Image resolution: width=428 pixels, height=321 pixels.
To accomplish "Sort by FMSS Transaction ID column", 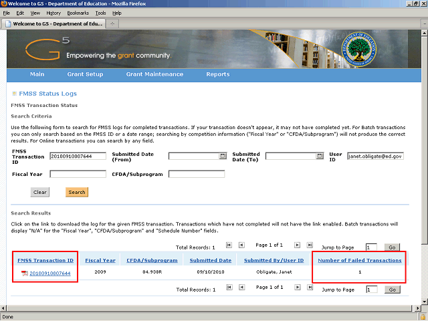I will [x=45, y=260].
